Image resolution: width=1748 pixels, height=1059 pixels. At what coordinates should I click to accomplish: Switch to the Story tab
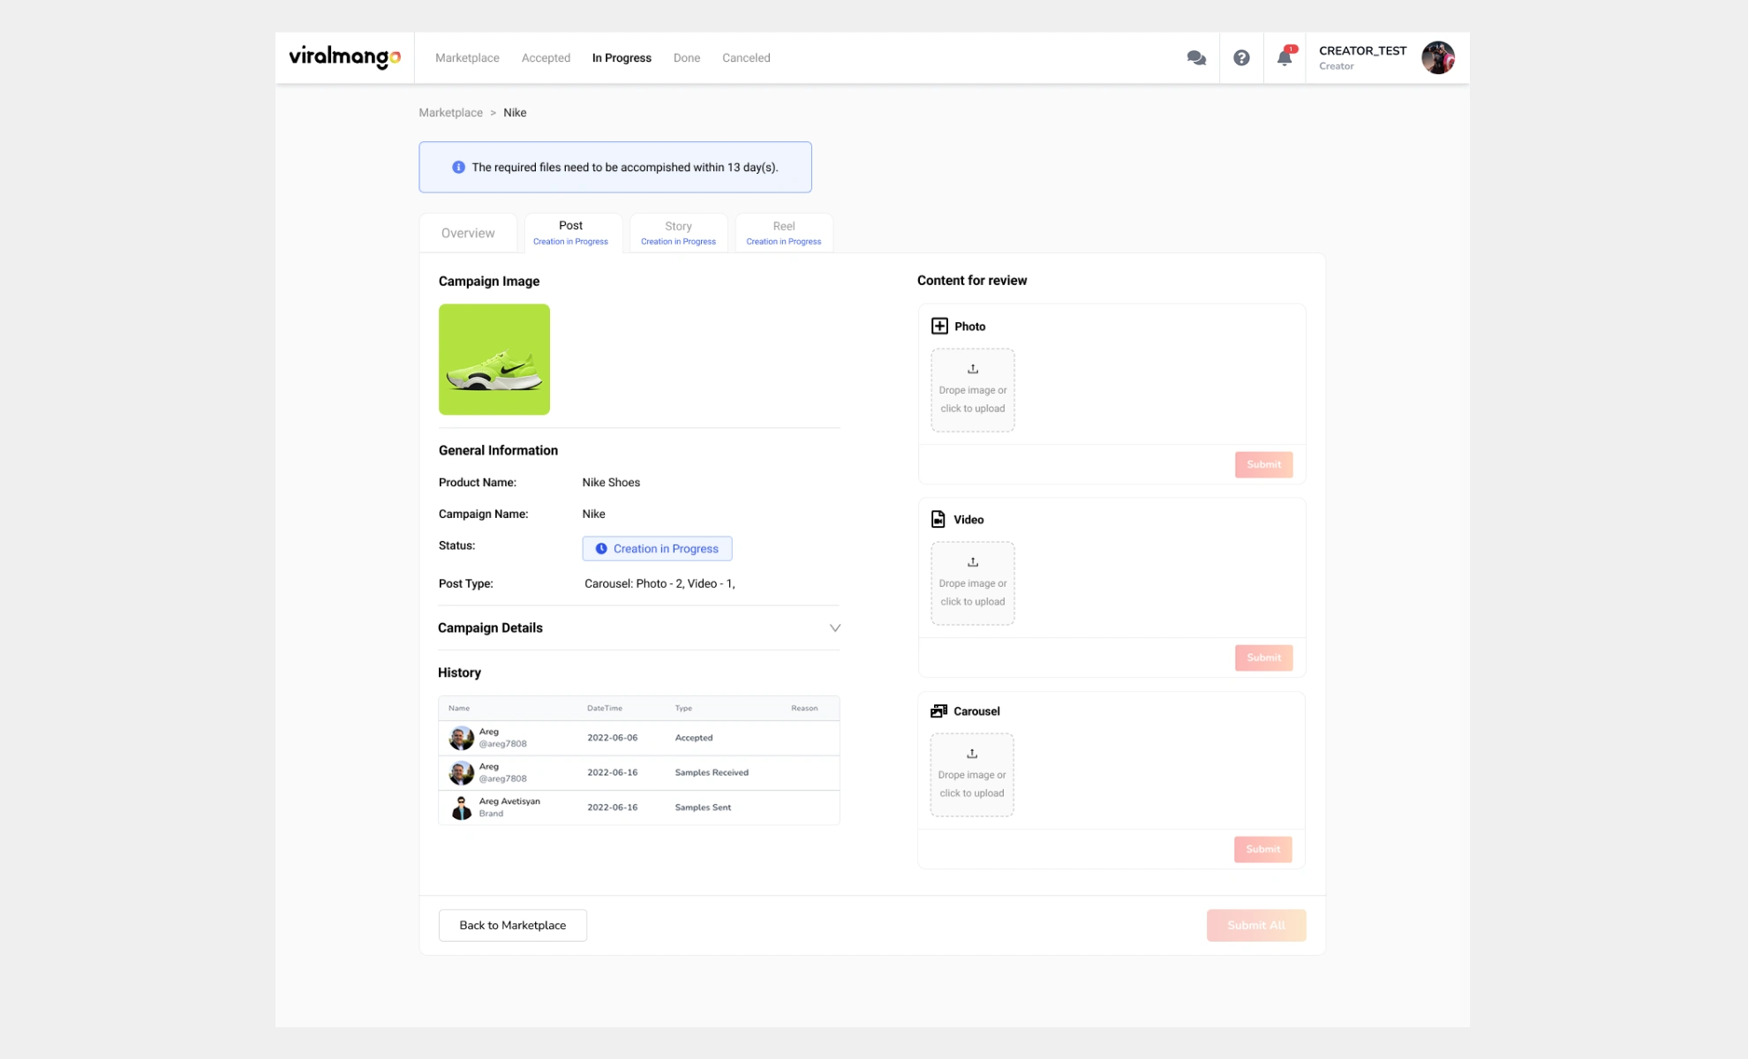tap(678, 232)
